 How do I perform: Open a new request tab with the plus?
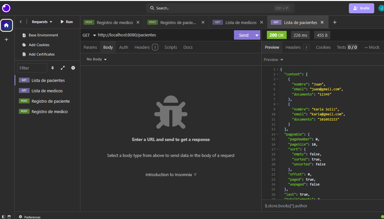coord(335,22)
